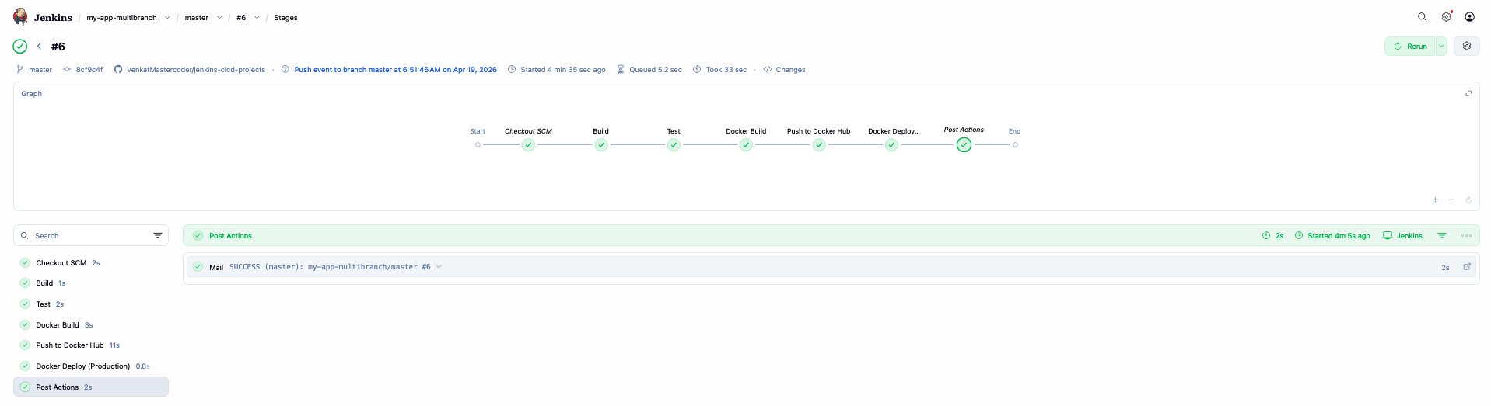Screen dimensions: 1491x406
Task: Expand the Mail step details chevron
Action: point(439,267)
